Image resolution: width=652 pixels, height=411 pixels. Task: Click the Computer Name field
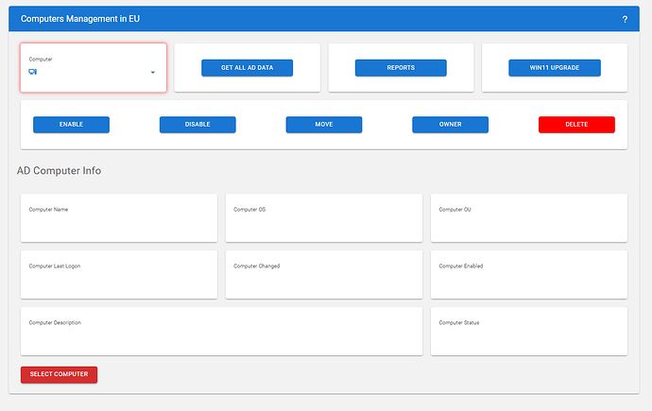pos(119,217)
